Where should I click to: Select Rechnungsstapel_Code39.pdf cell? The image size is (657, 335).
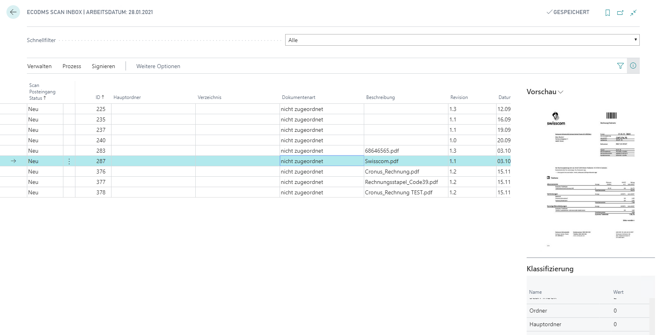(x=406, y=182)
